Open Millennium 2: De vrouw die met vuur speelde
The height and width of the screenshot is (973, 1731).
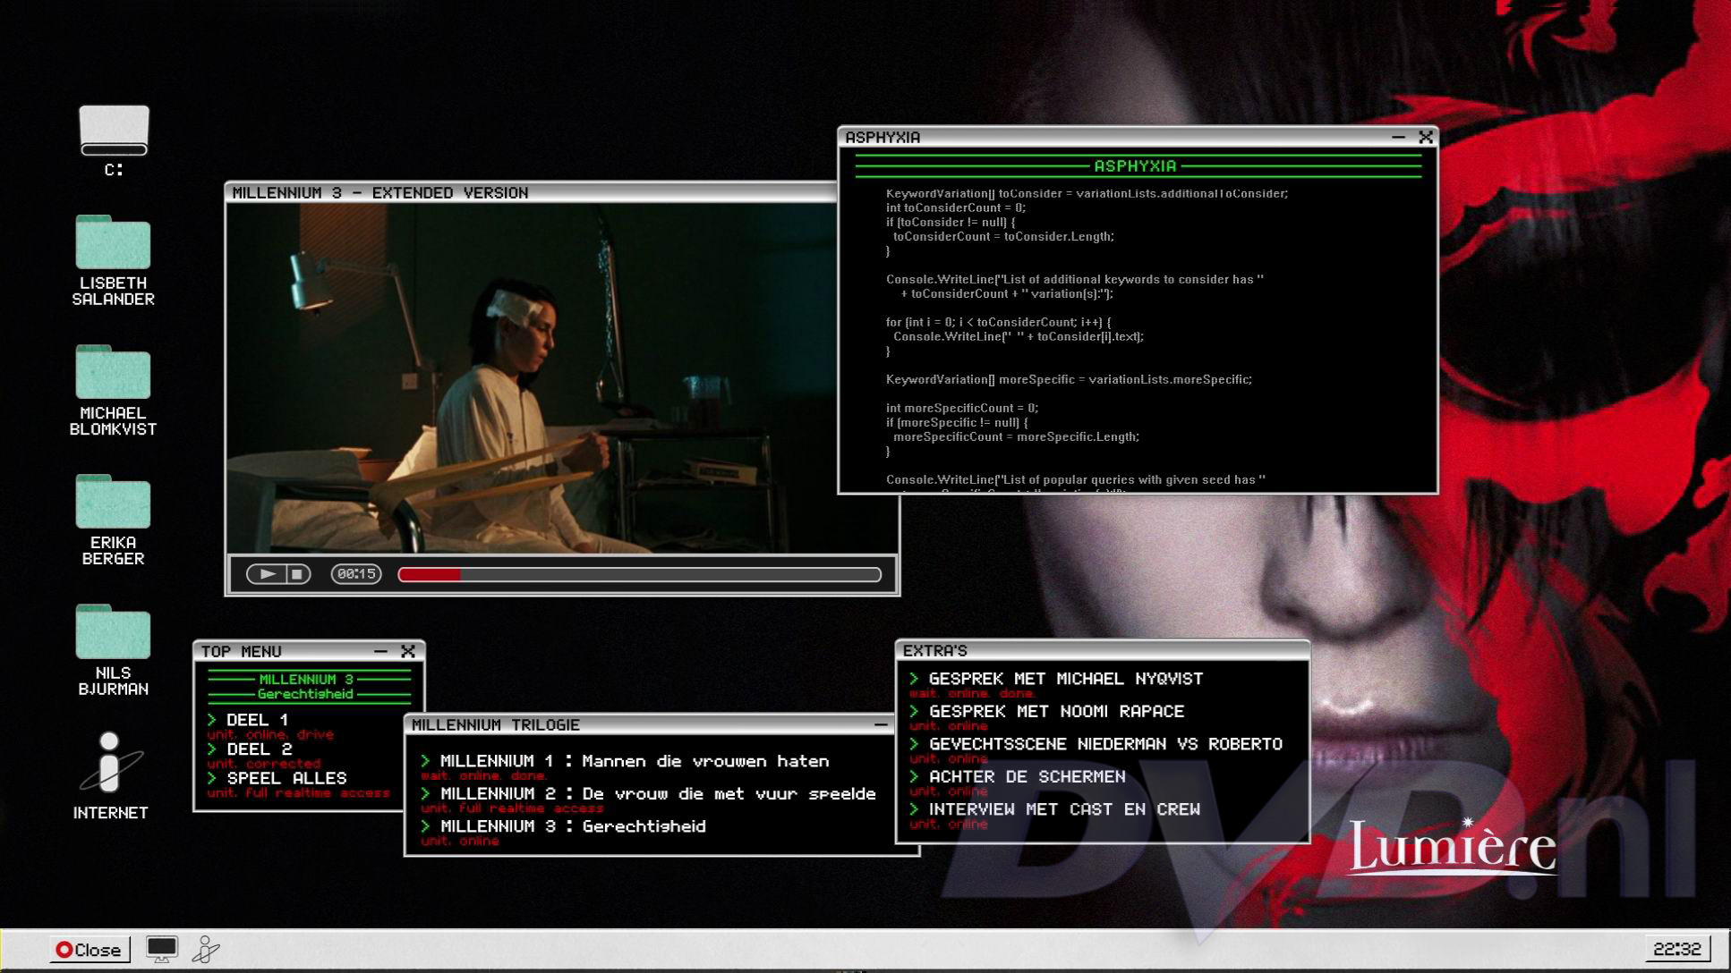pyautogui.click(x=649, y=793)
